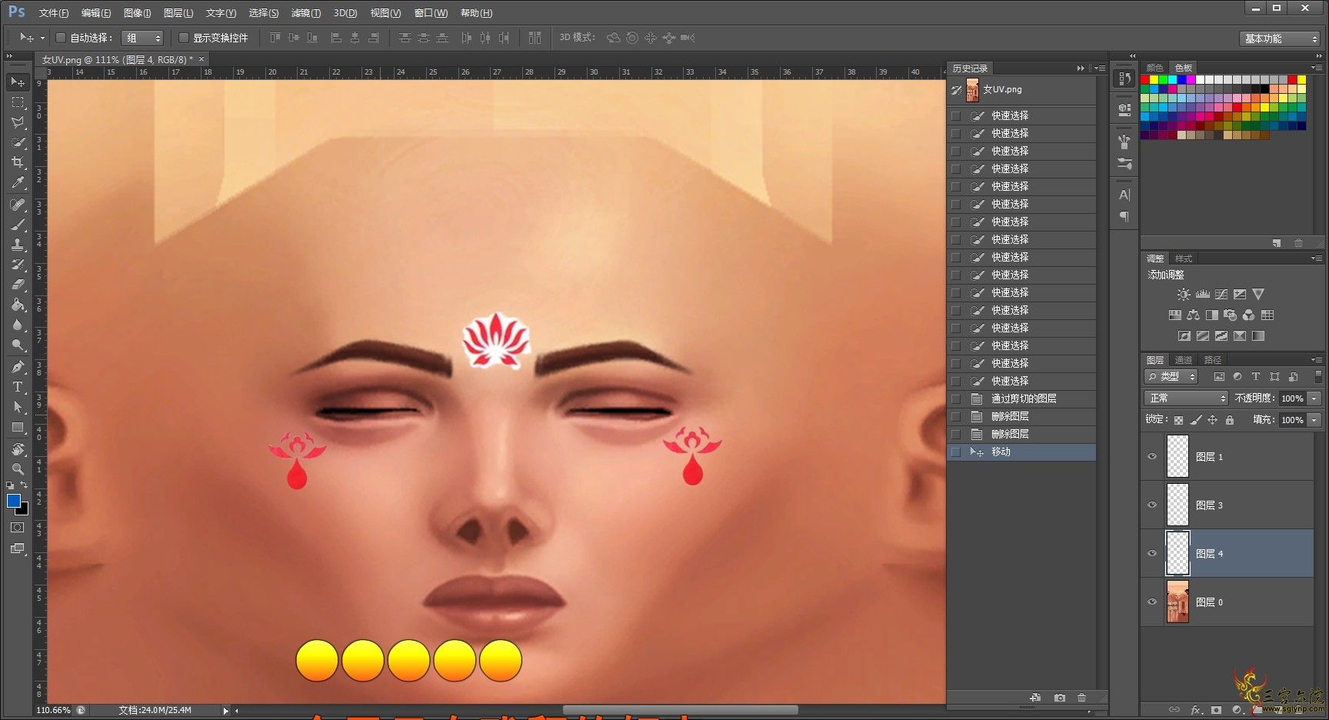Viewport: 1329px width, 720px height.
Task: Select the Eyedropper tool
Action: [x=18, y=182]
